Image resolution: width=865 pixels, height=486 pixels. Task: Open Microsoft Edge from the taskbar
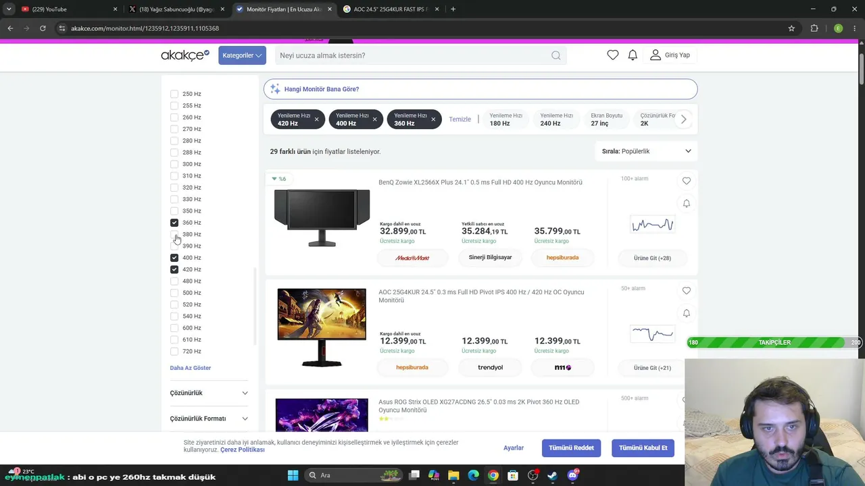coord(473,475)
